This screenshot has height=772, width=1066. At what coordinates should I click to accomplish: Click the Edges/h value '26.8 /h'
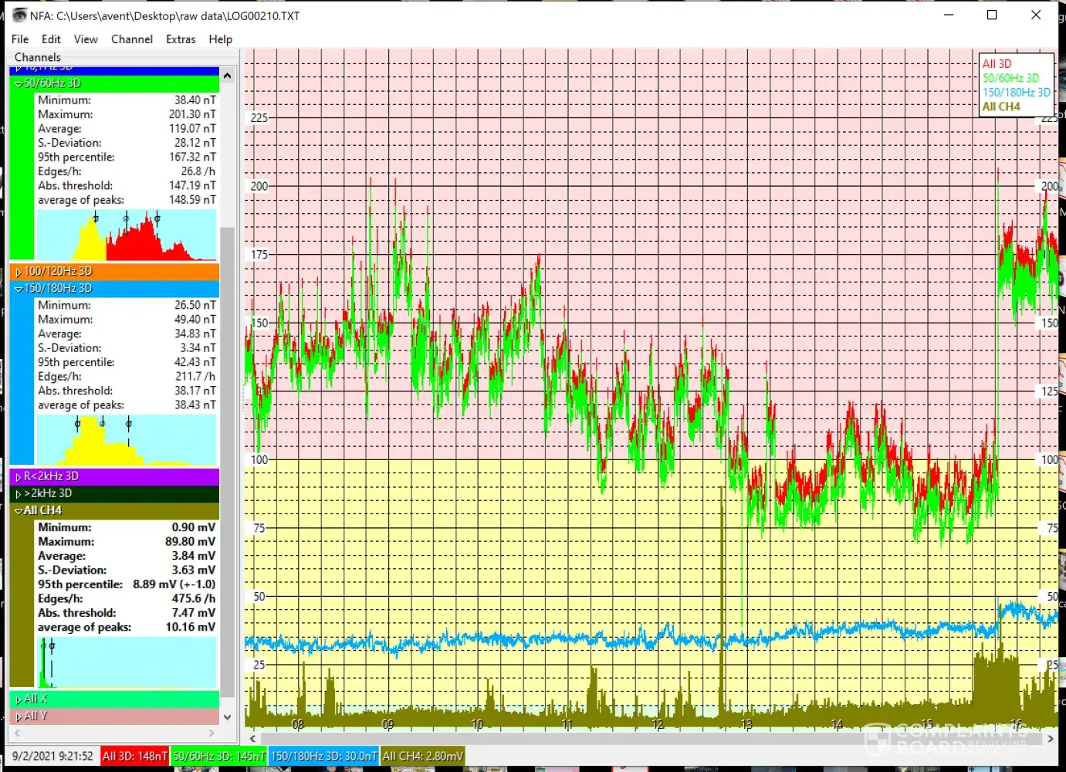pyautogui.click(x=198, y=171)
